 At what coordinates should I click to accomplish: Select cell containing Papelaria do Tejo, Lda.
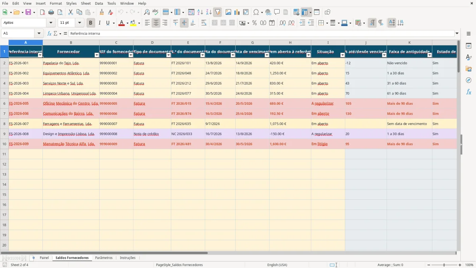71,63
